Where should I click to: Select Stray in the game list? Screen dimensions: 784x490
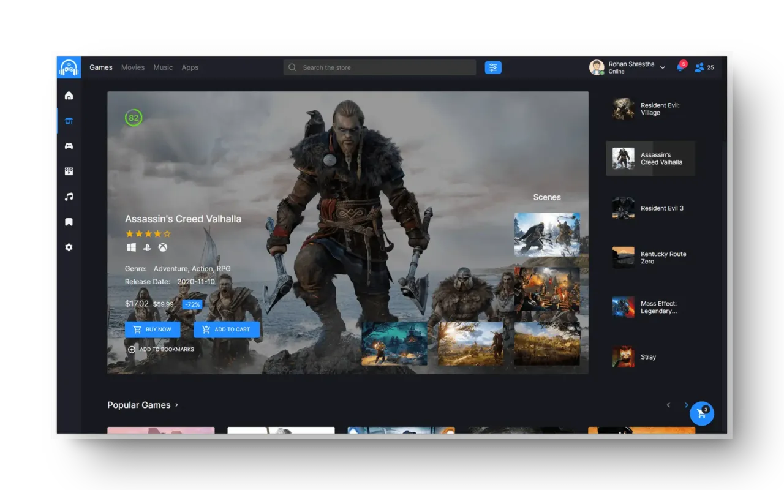pos(650,357)
